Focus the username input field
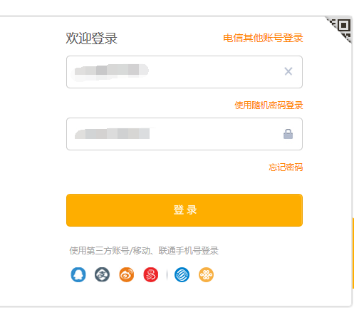 184,72
